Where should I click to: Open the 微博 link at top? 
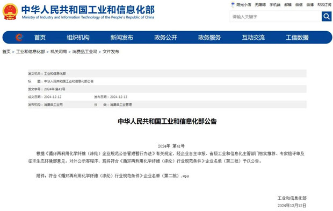pyautogui.click(x=310, y=5)
